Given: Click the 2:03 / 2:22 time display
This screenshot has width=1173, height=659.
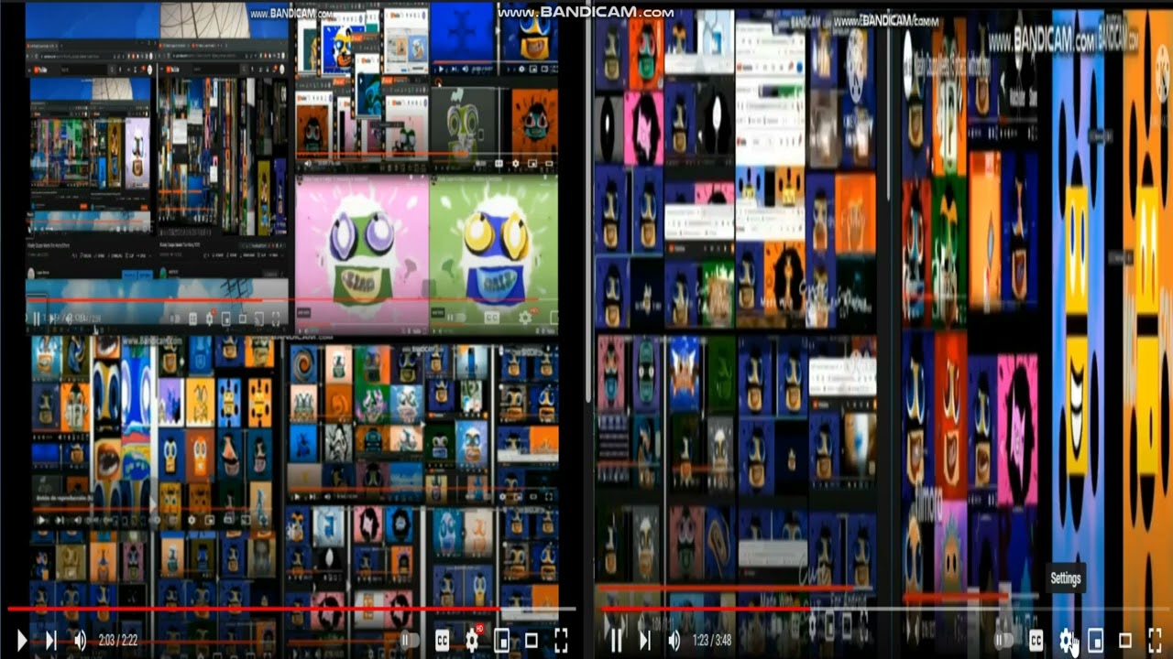Looking at the screenshot, I should [x=118, y=641].
